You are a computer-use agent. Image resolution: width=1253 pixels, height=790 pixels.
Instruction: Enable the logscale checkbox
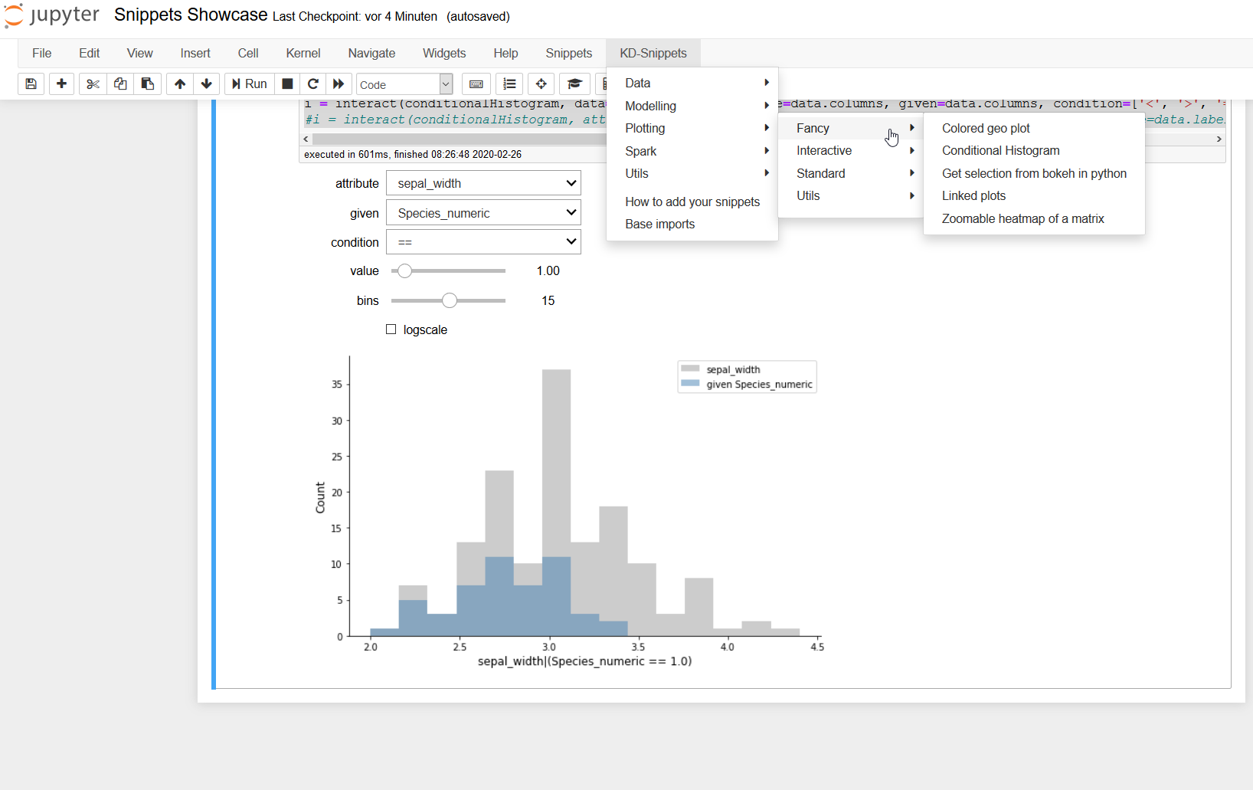(391, 329)
